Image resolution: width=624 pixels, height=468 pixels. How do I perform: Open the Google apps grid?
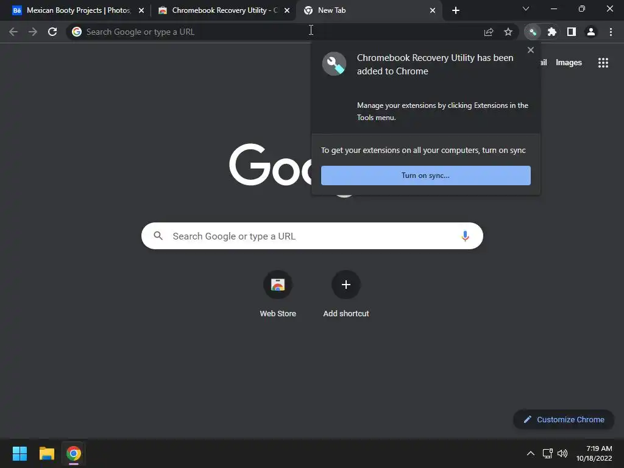tap(603, 63)
